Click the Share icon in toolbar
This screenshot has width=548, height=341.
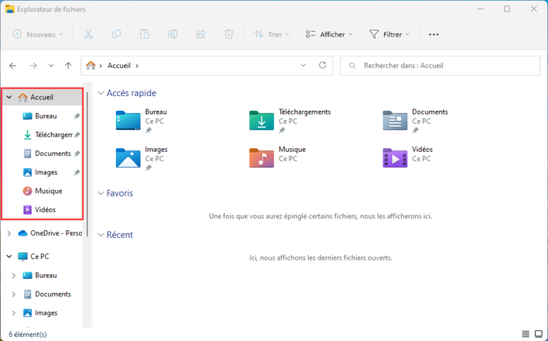200,34
